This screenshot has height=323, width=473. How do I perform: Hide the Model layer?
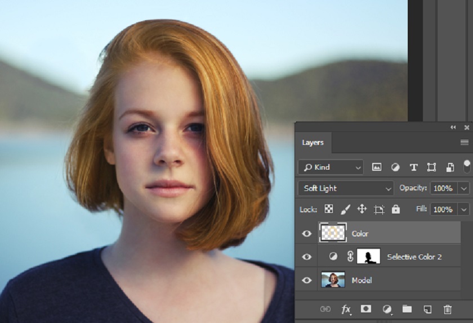tap(307, 280)
